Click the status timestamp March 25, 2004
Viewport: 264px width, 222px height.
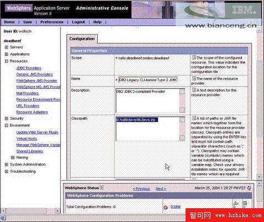tap(220, 188)
